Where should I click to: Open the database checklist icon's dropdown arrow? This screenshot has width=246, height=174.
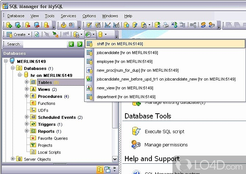(81, 34)
